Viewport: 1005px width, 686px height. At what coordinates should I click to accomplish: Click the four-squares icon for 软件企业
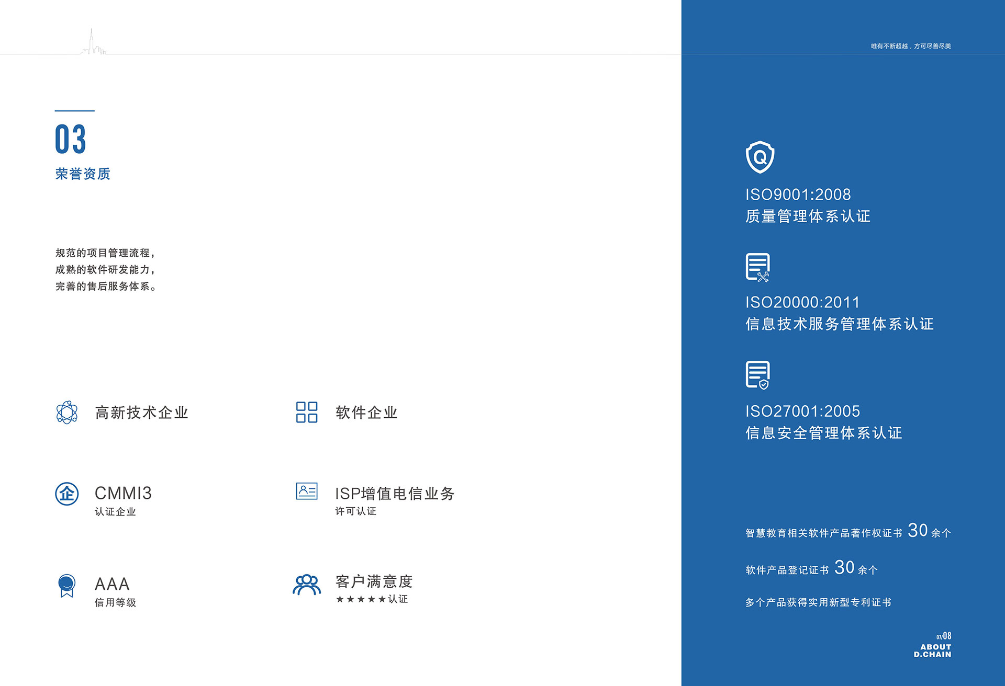pyautogui.click(x=307, y=413)
